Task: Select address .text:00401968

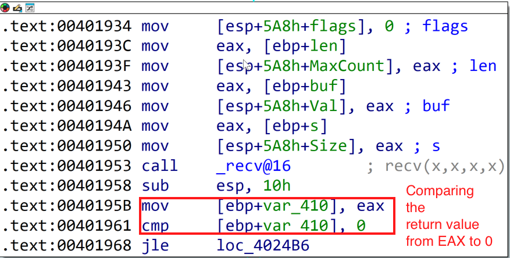Action: point(67,245)
